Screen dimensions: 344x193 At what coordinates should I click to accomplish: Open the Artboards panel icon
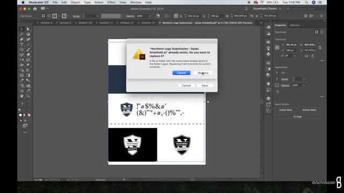click(268, 111)
